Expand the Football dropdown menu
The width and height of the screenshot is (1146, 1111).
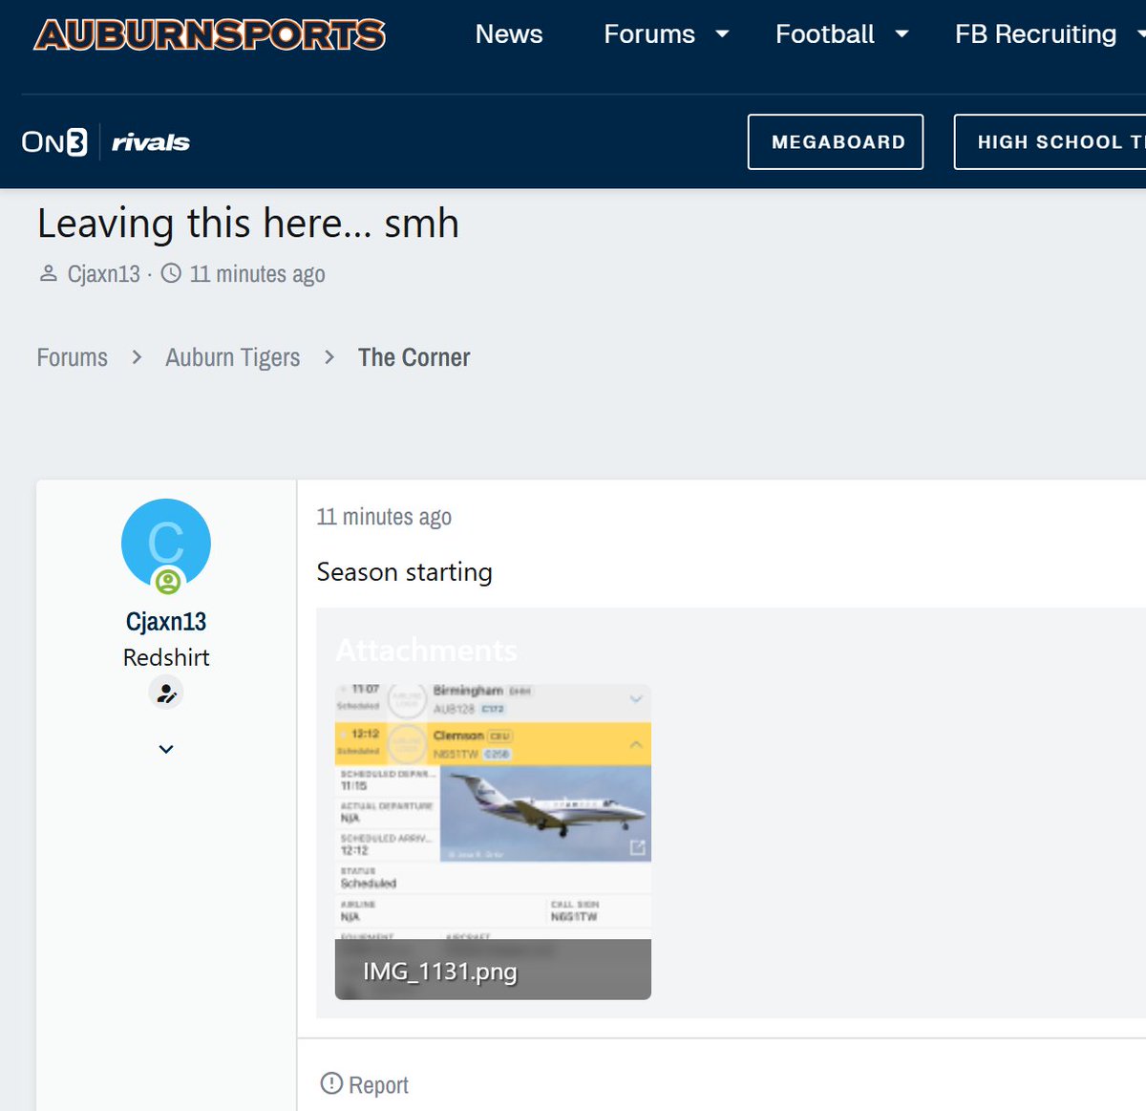coord(840,34)
